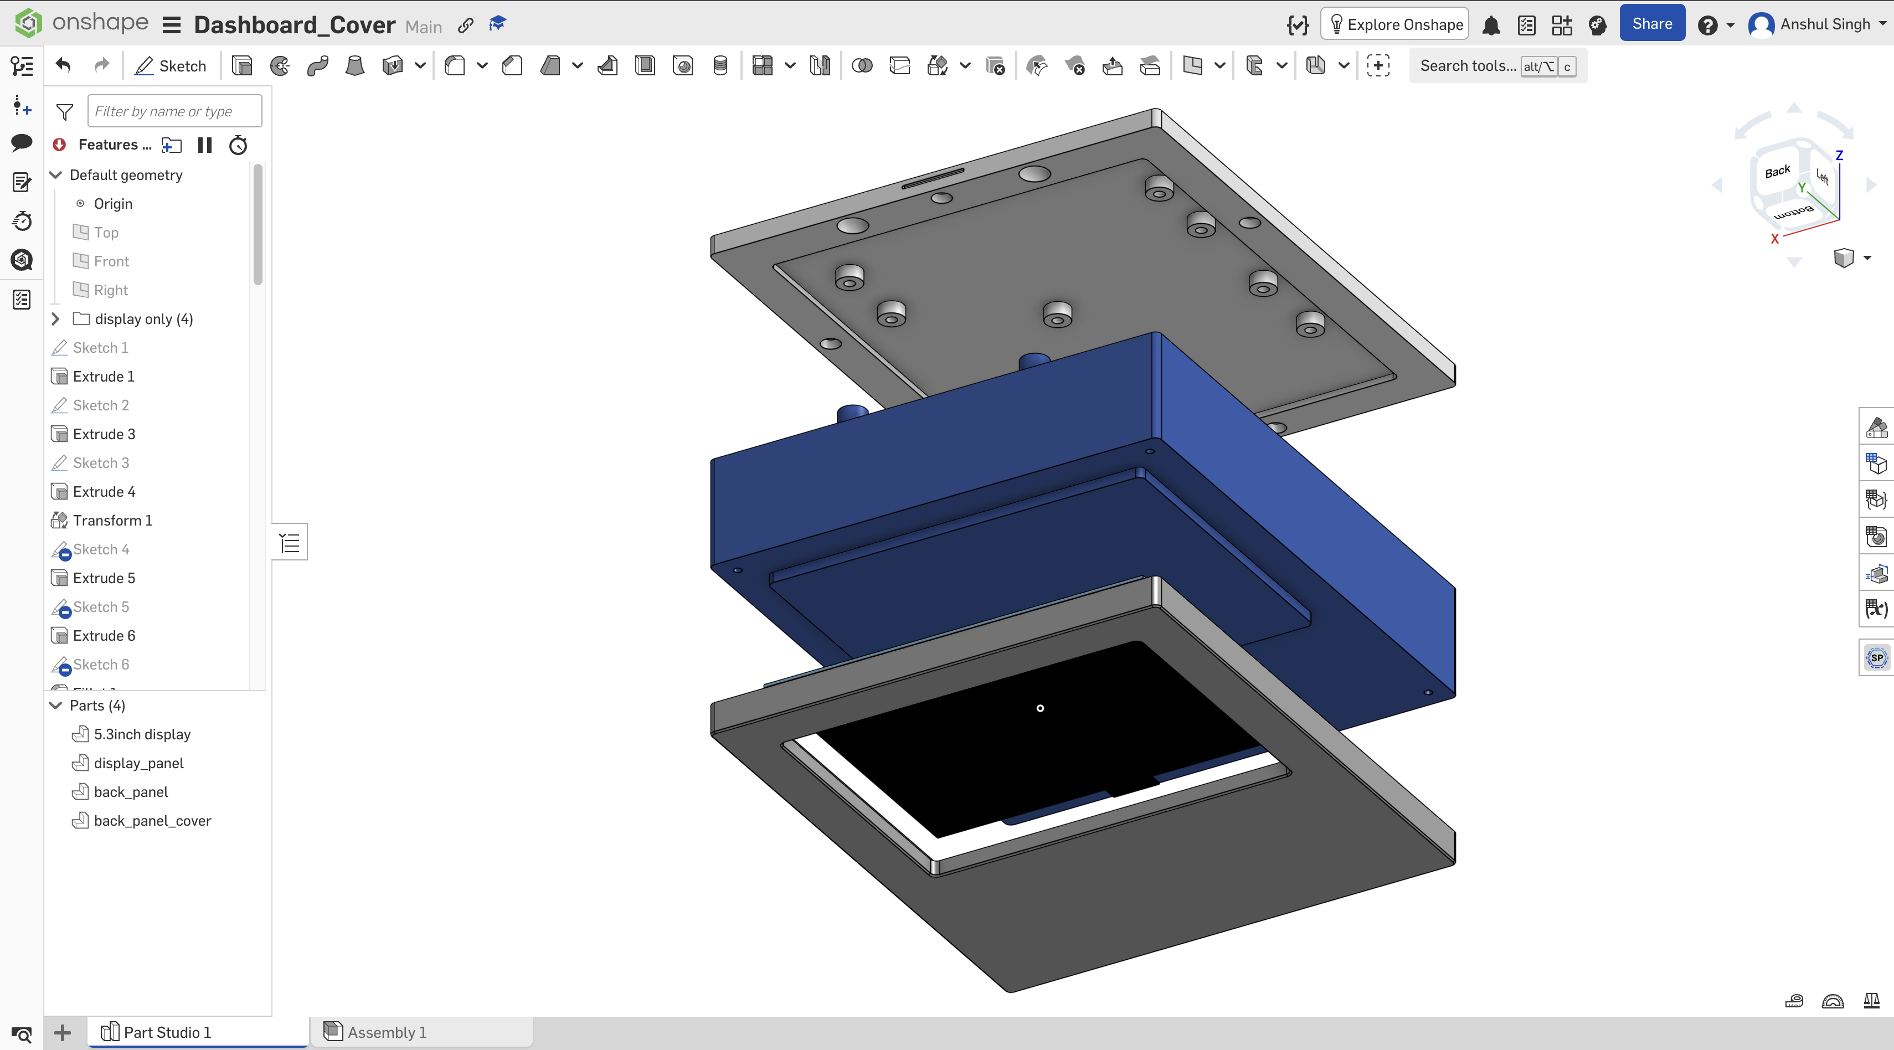Open the Plane tool dropdown arrow
Viewport: 1894px width, 1050px height.
(x=1220, y=66)
